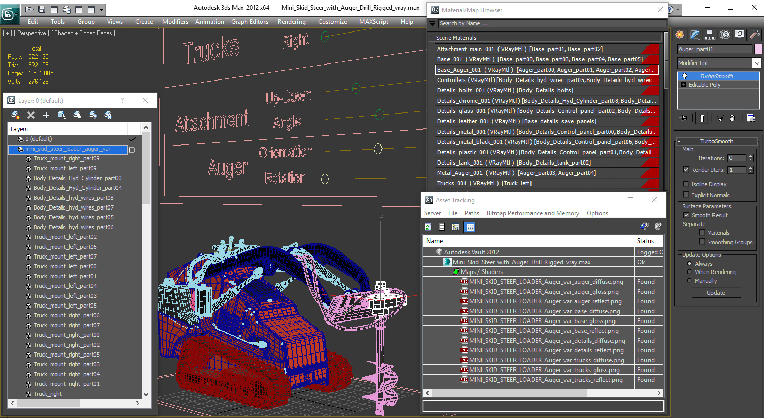The width and height of the screenshot is (764, 418).
Task: Click the Freeze/Unfreeze All Layers icon
Action: pyautogui.click(x=108, y=115)
